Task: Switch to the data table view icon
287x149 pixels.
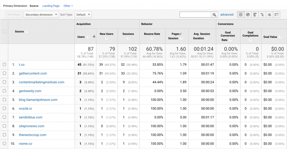Action: 241,15
